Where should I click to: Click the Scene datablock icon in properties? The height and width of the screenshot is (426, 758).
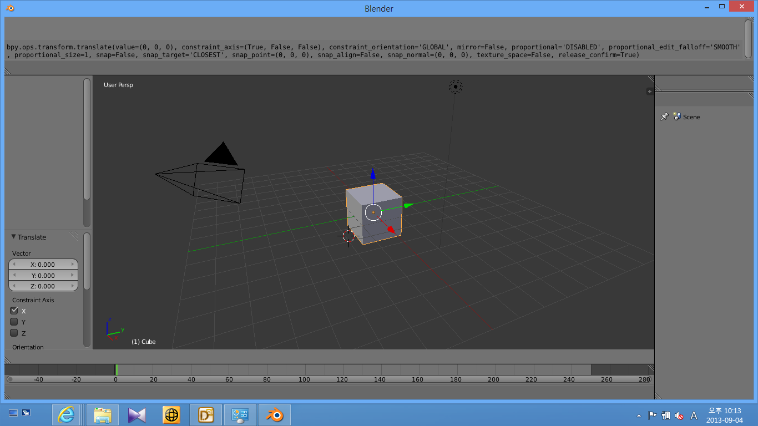(x=677, y=116)
